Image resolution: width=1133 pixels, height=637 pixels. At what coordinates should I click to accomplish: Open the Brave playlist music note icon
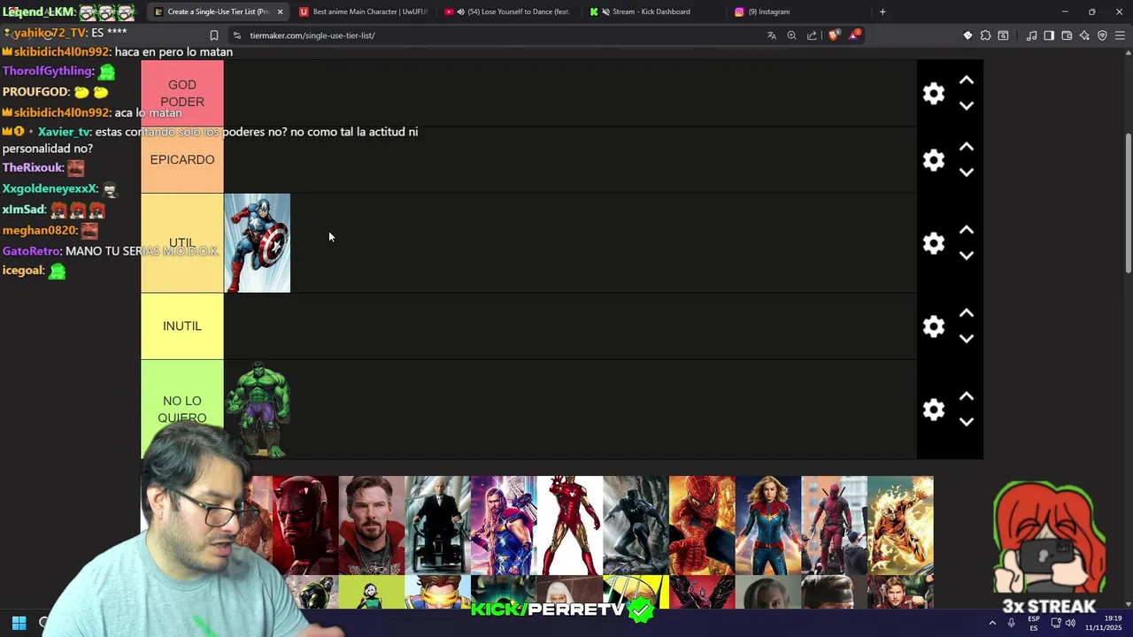1031,35
